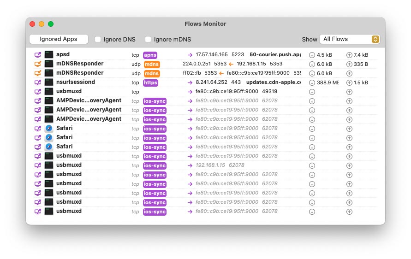The width and height of the screenshot is (411, 259).
Task: Click the 192.168.1.15 62078 address
Action: pos(220,165)
